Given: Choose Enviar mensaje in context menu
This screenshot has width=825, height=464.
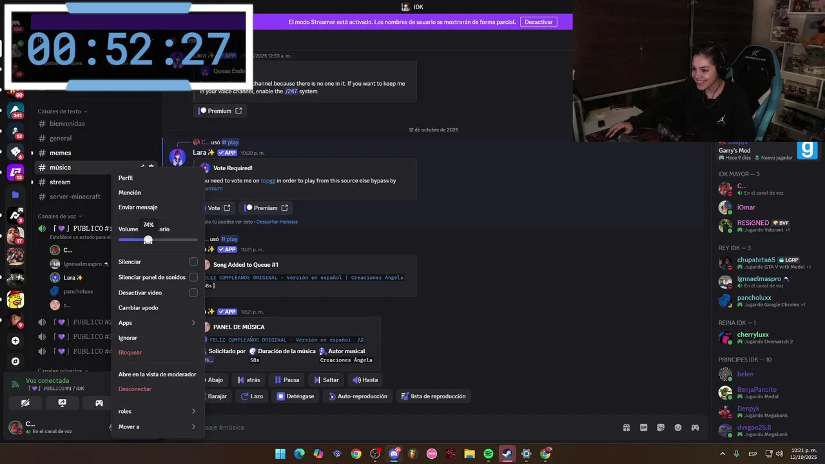Looking at the screenshot, I should tap(157, 208).
